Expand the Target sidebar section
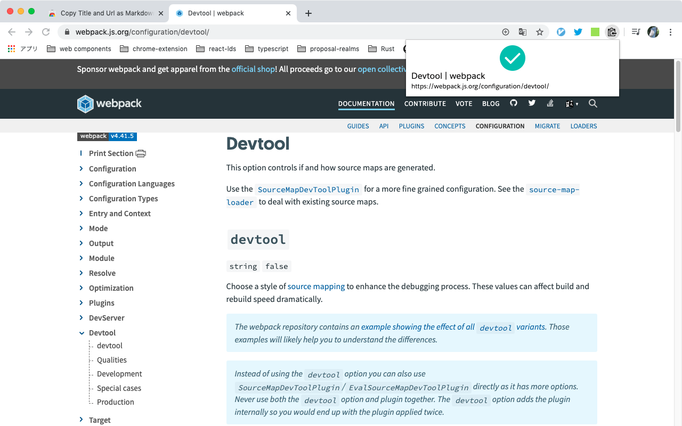The image size is (682, 426). coord(82,420)
